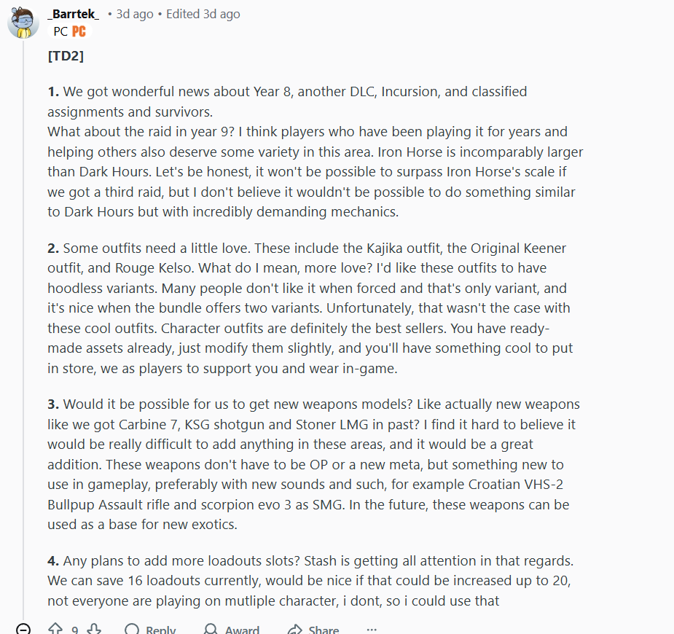The width and height of the screenshot is (674, 634).
Task: Upvote the _Barrtek_ comment
Action: [x=55, y=630]
